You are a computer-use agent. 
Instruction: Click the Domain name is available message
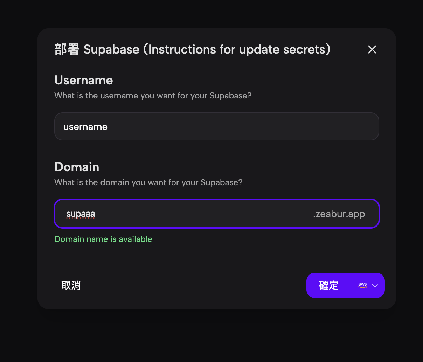click(103, 239)
